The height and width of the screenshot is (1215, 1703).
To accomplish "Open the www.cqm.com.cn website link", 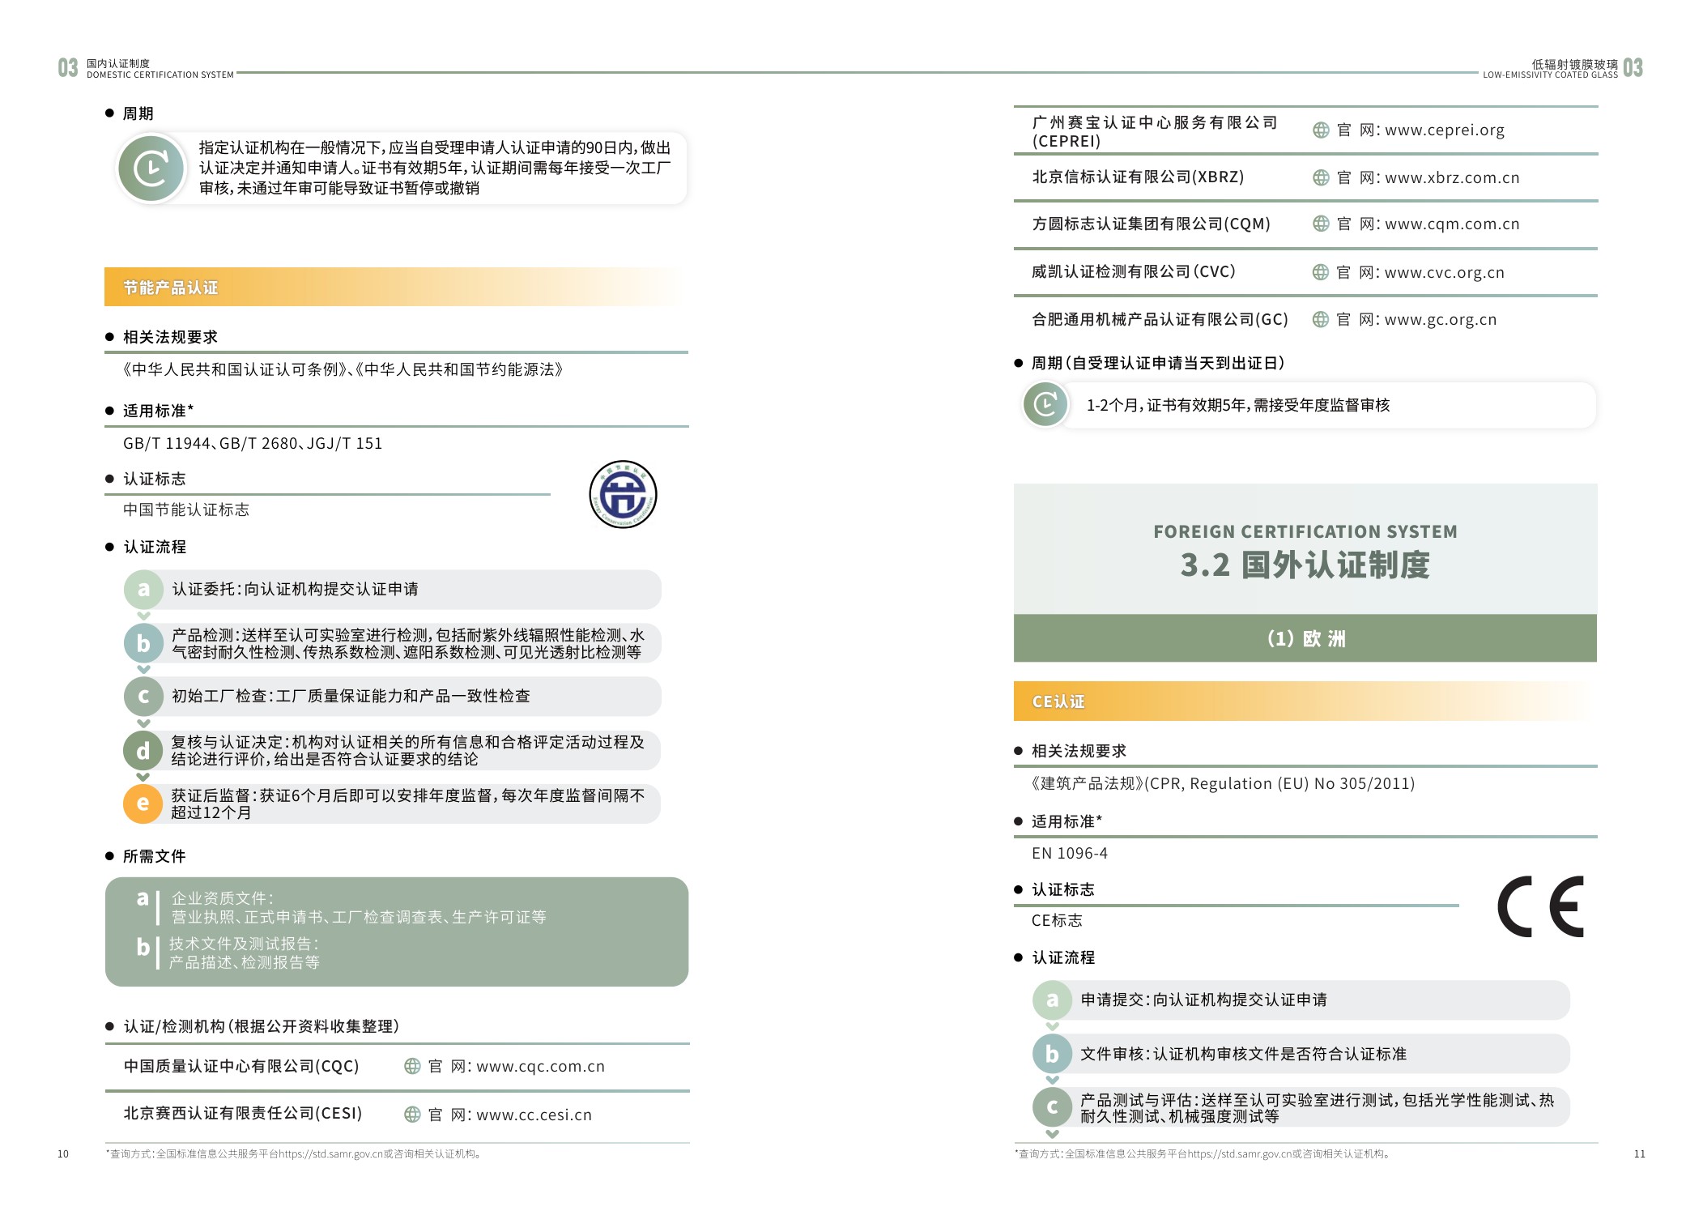I will 1452,224.
